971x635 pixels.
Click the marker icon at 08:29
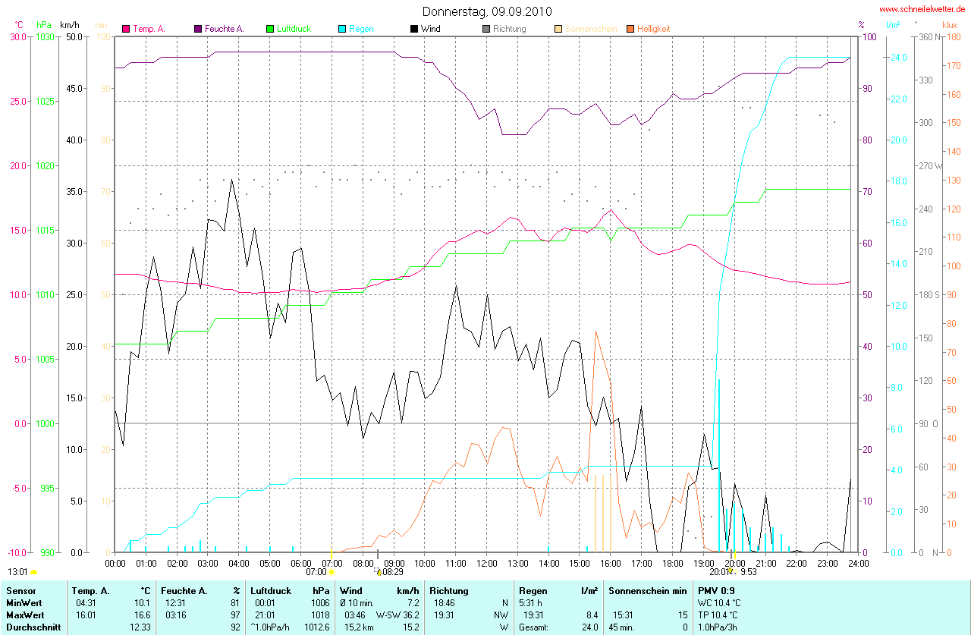click(379, 571)
